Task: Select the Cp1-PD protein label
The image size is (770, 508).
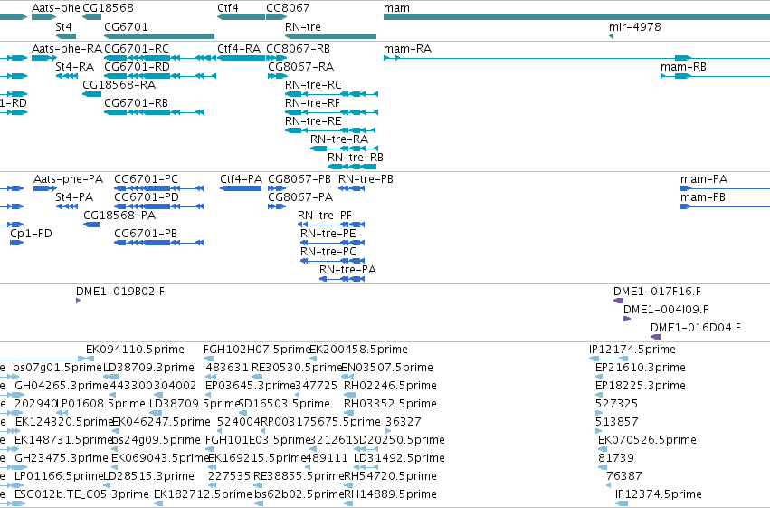Action: (x=31, y=234)
